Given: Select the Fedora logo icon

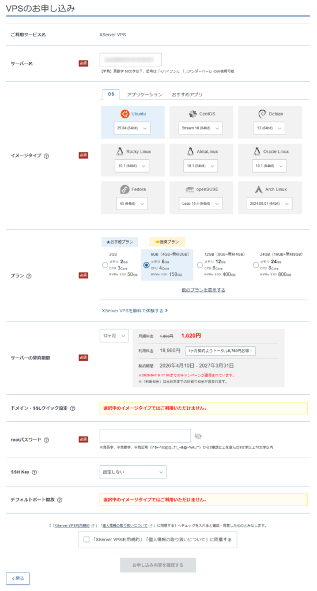Looking at the screenshot, I should (x=124, y=189).
